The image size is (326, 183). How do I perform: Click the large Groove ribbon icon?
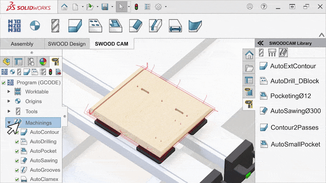156,26
